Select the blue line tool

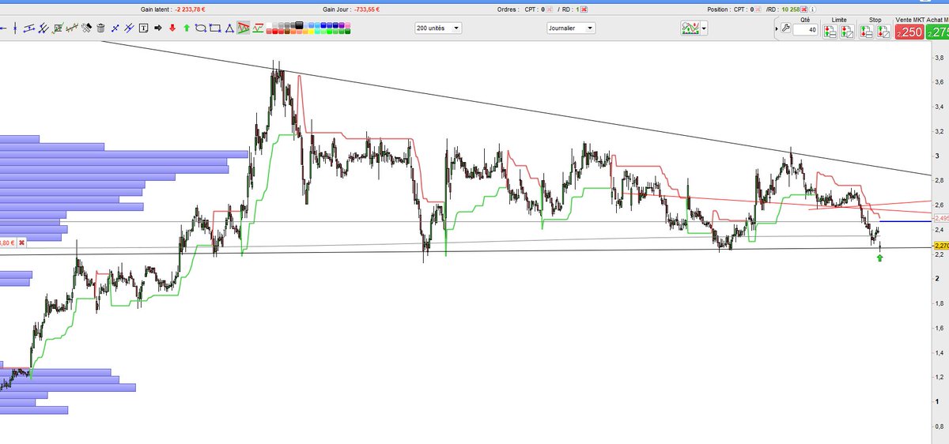click(115, 28)
